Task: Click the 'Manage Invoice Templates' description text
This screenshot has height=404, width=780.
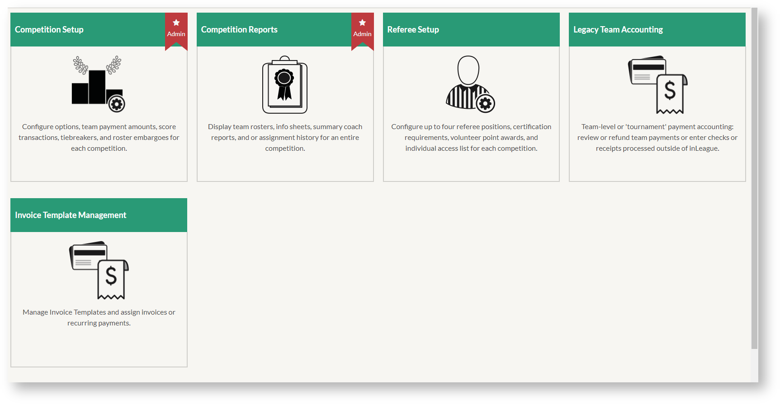Action: (99, 318)
